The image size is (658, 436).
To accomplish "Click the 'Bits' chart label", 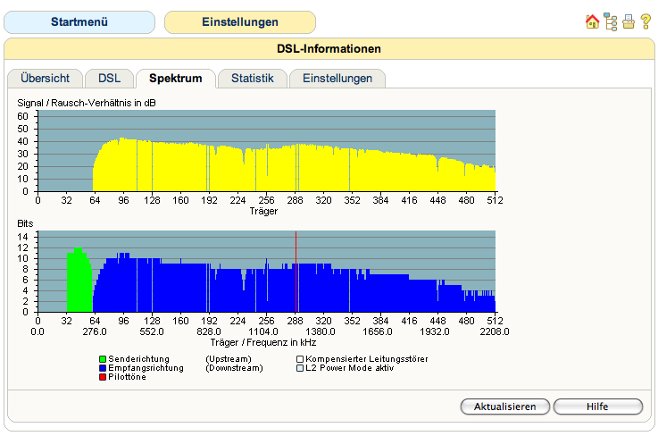I will click(25, 223).
